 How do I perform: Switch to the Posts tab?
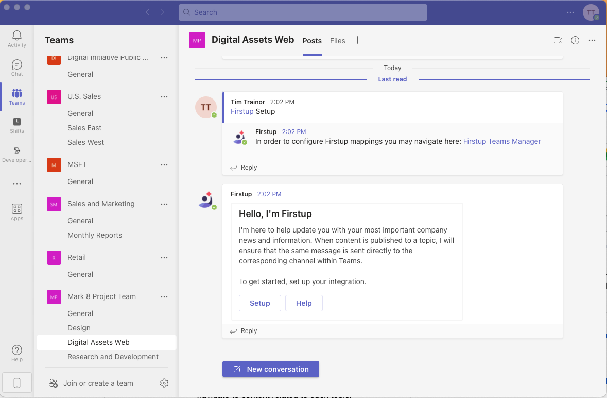[312, 41]
